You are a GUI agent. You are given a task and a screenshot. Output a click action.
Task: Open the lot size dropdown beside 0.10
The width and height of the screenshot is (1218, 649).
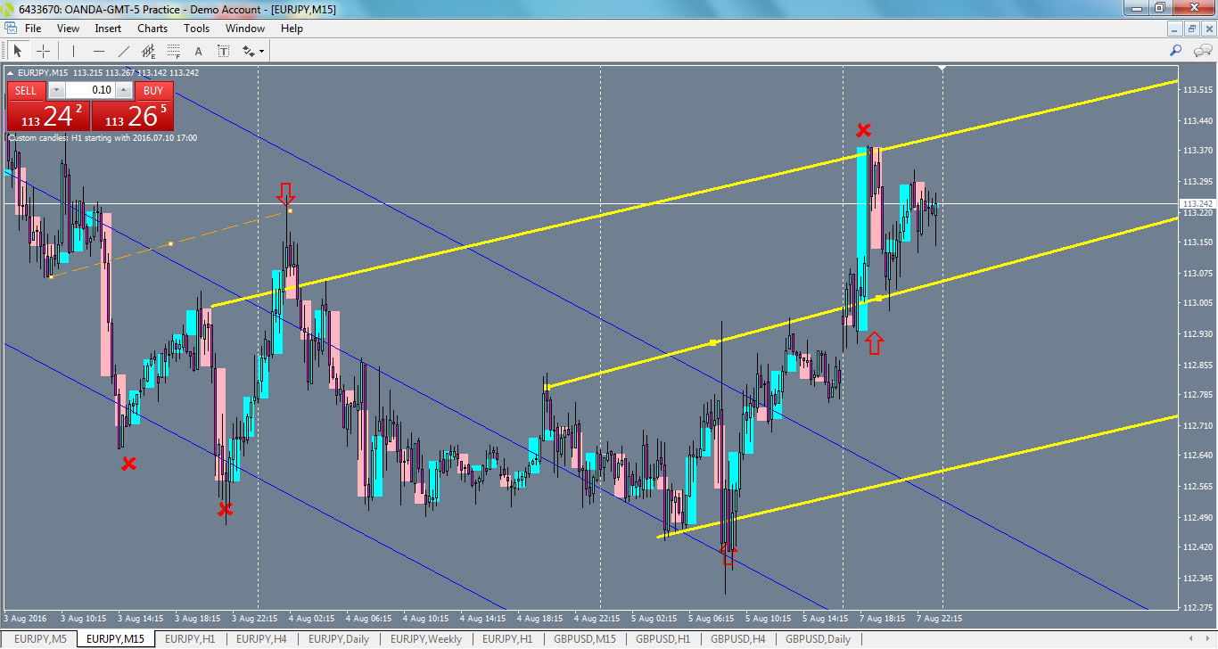click(x=56, y=90)
